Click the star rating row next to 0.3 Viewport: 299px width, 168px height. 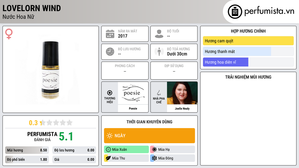pyautogui.click(x=56, y=123)
